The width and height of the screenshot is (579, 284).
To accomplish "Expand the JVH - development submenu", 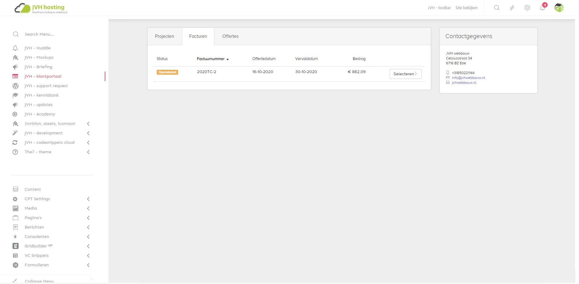I will (88, 133).
